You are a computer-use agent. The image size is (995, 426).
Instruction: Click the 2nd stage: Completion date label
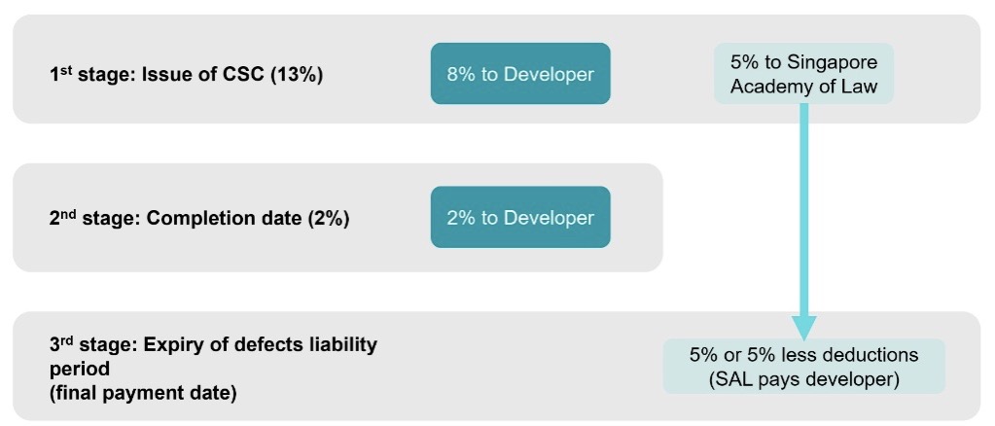point(199,219)
